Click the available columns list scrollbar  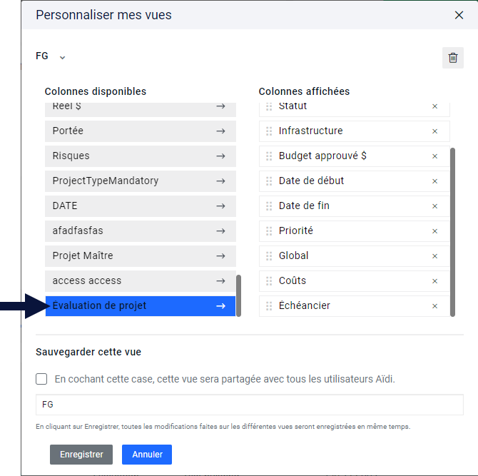pyautogui.click(x=239, y=295)
